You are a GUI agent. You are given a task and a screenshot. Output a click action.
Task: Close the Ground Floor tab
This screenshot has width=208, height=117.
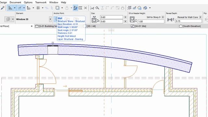coord(32,26)
